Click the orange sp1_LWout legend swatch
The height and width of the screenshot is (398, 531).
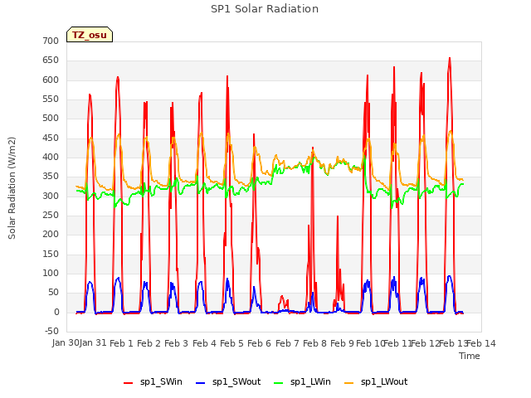[348, 383]
